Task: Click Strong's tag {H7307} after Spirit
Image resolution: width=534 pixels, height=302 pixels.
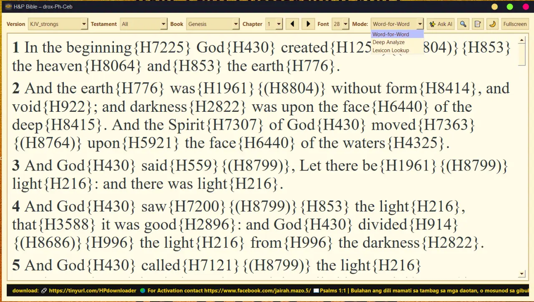Action: pos(234,125)
